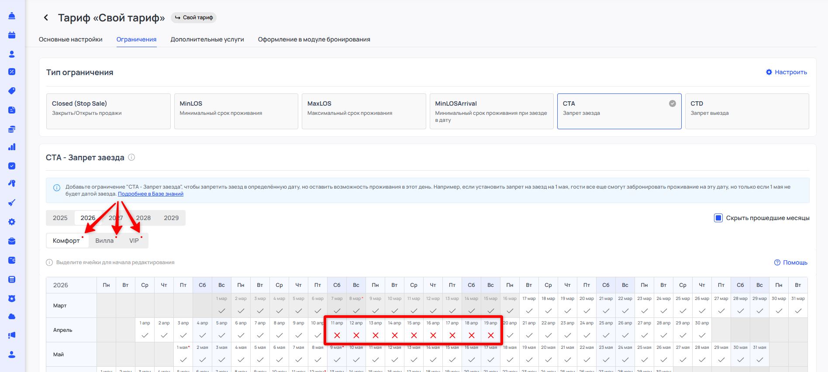828x372 pixels.
Task: Open the bar chart reports icon
Action: coord(12,147)
